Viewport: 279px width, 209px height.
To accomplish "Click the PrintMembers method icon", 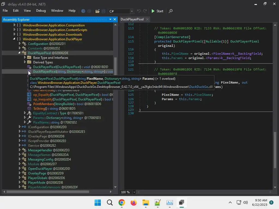I will tap(29, 104).
